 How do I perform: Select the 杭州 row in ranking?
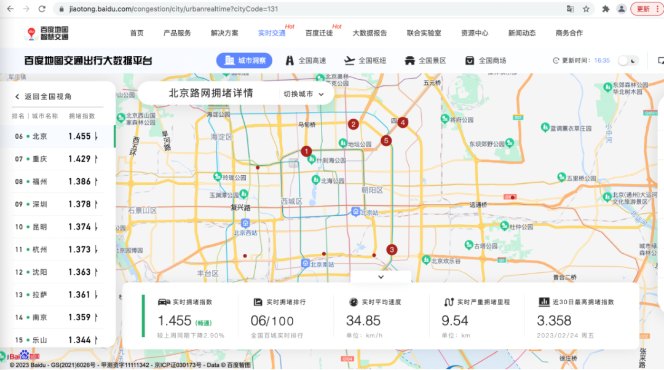pyautogui.click(x=57, y=250)
